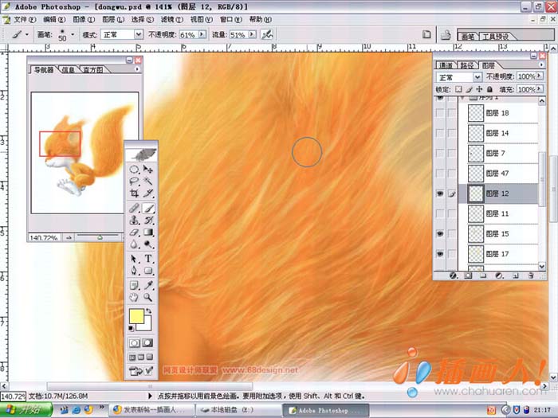Select the Clone Stamp tool
The height and width of the screenshot is (418, 558).
click(x=134, y=221)
